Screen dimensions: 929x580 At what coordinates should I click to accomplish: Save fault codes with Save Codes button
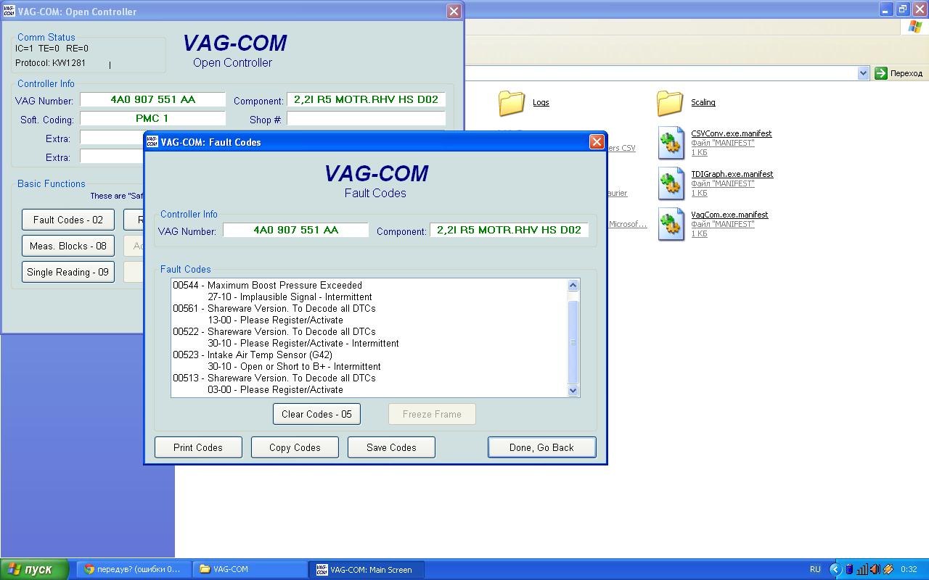click(x=391, y=447)
